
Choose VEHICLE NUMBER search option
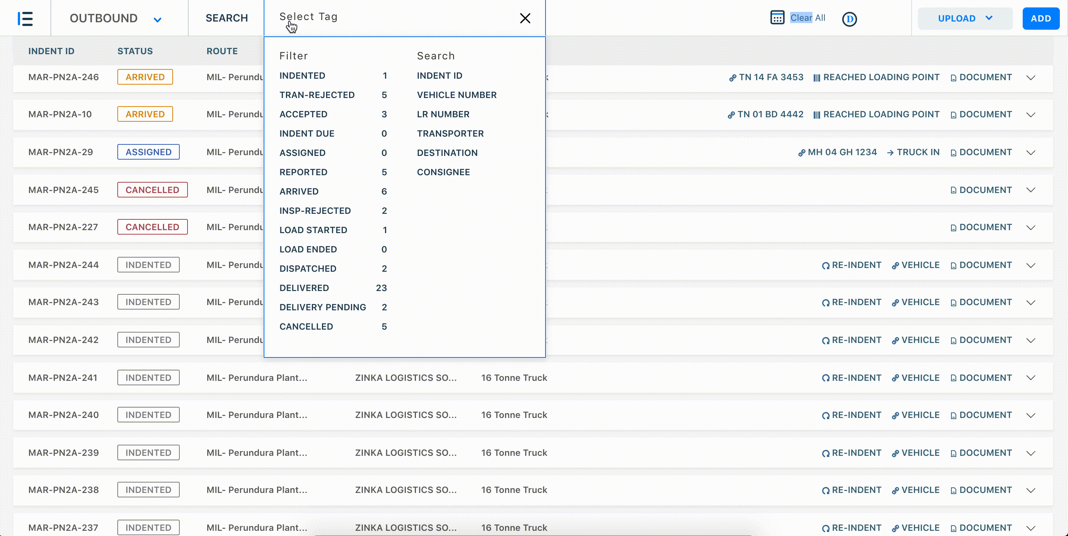456,95
